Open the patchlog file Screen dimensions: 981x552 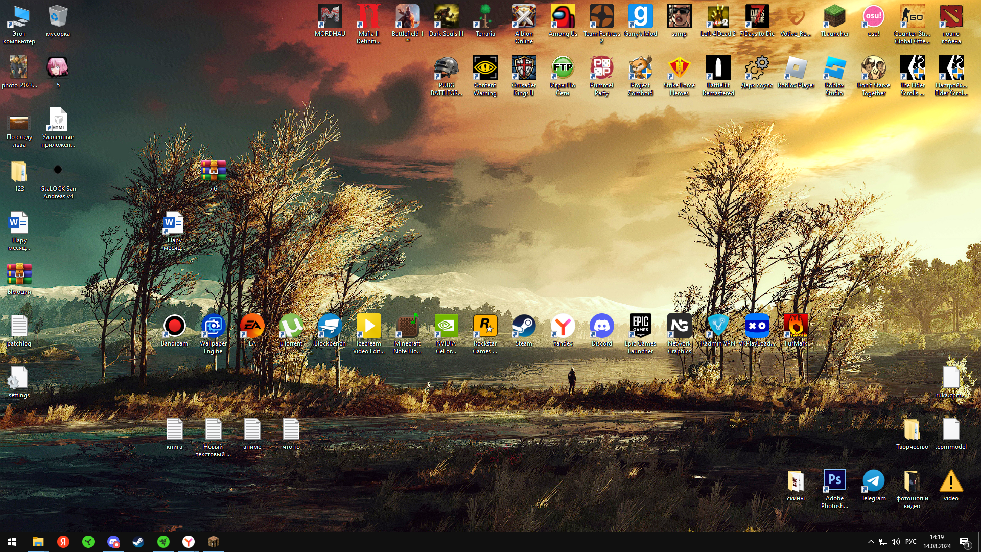[x=19, y=331]
